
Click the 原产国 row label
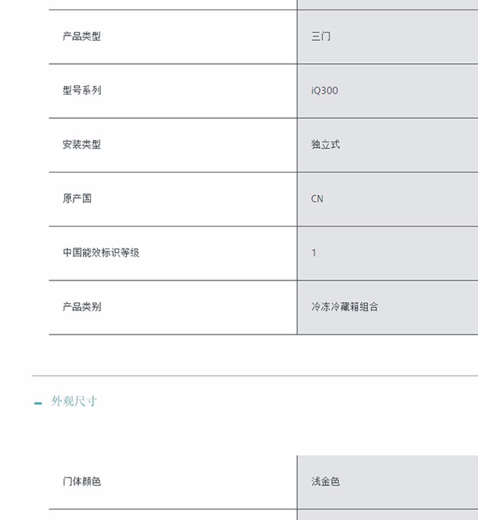point(77,199)
